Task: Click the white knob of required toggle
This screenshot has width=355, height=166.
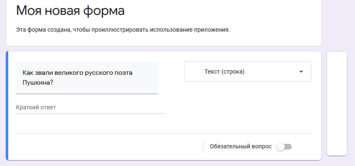Action: (x=281, y=147)
